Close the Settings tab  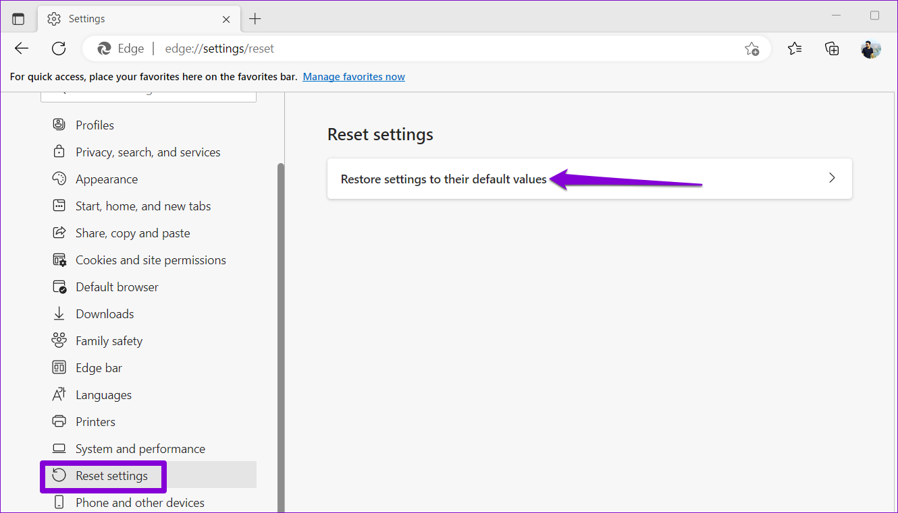coord(227,19)
